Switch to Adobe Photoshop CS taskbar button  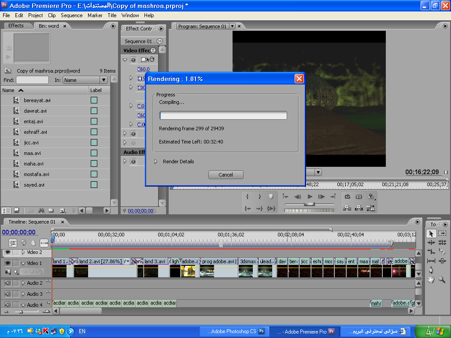coord(234,331)
